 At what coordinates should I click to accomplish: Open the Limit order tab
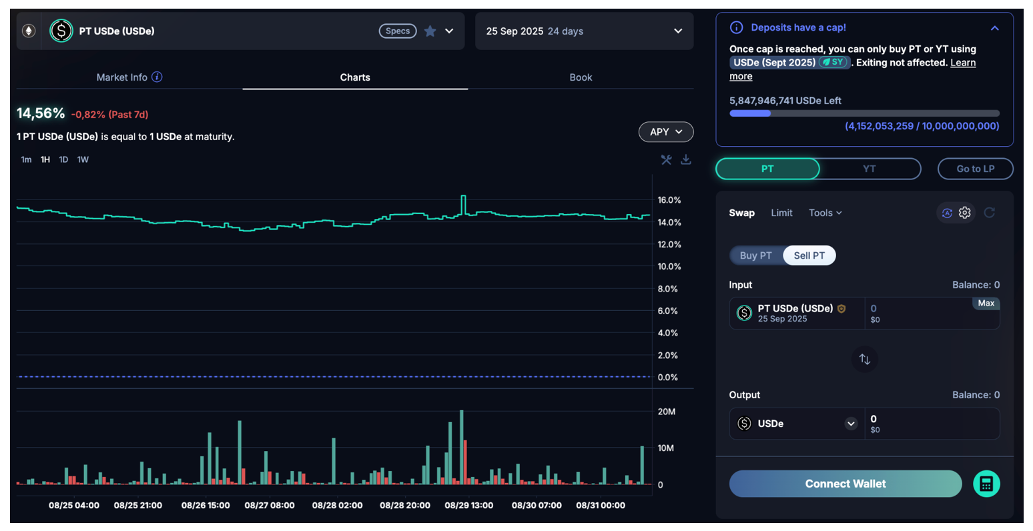pyautogui.click(x=781, y=213)
